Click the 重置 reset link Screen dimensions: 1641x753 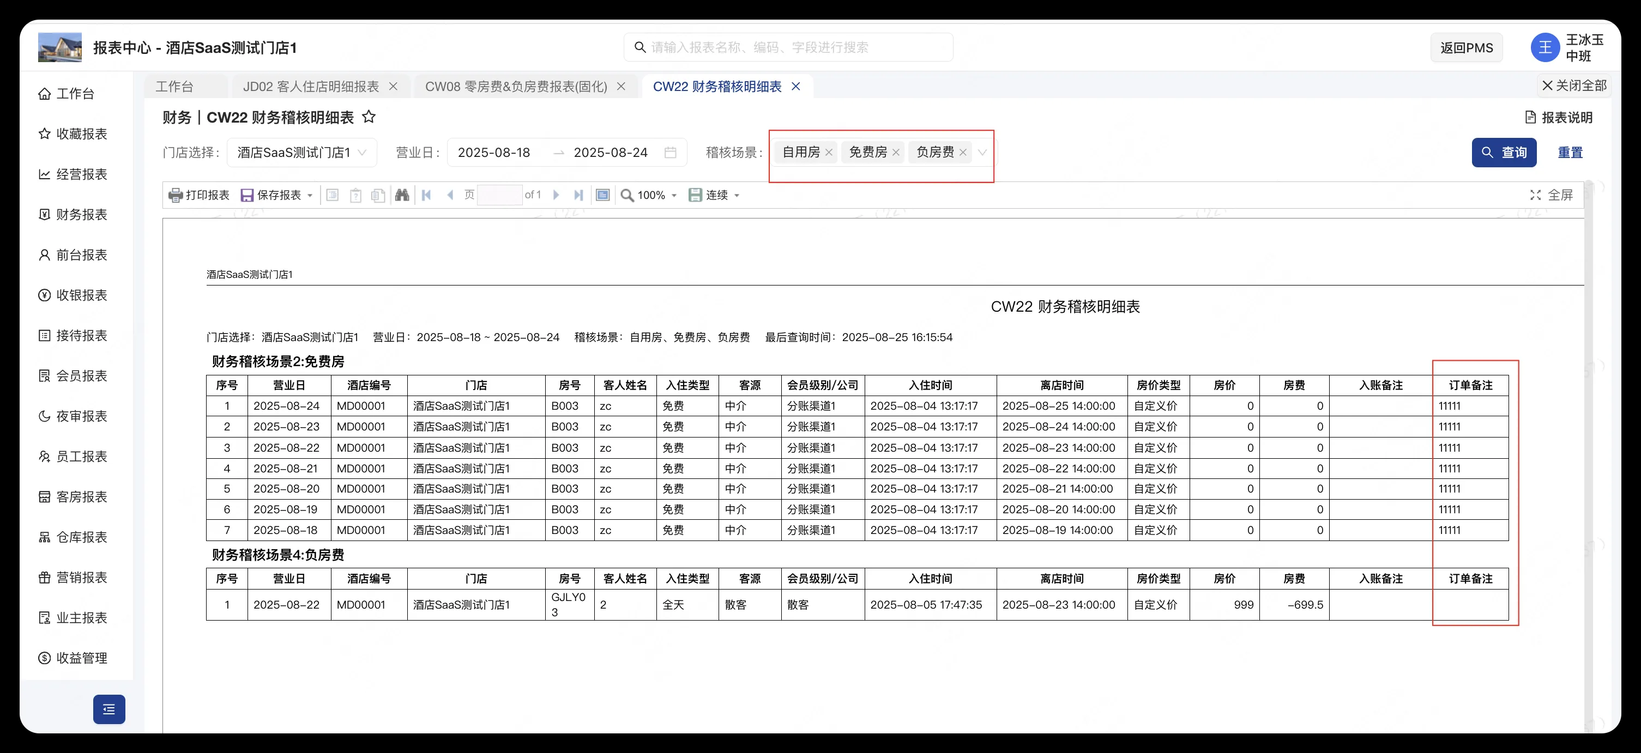[1570, 152]
